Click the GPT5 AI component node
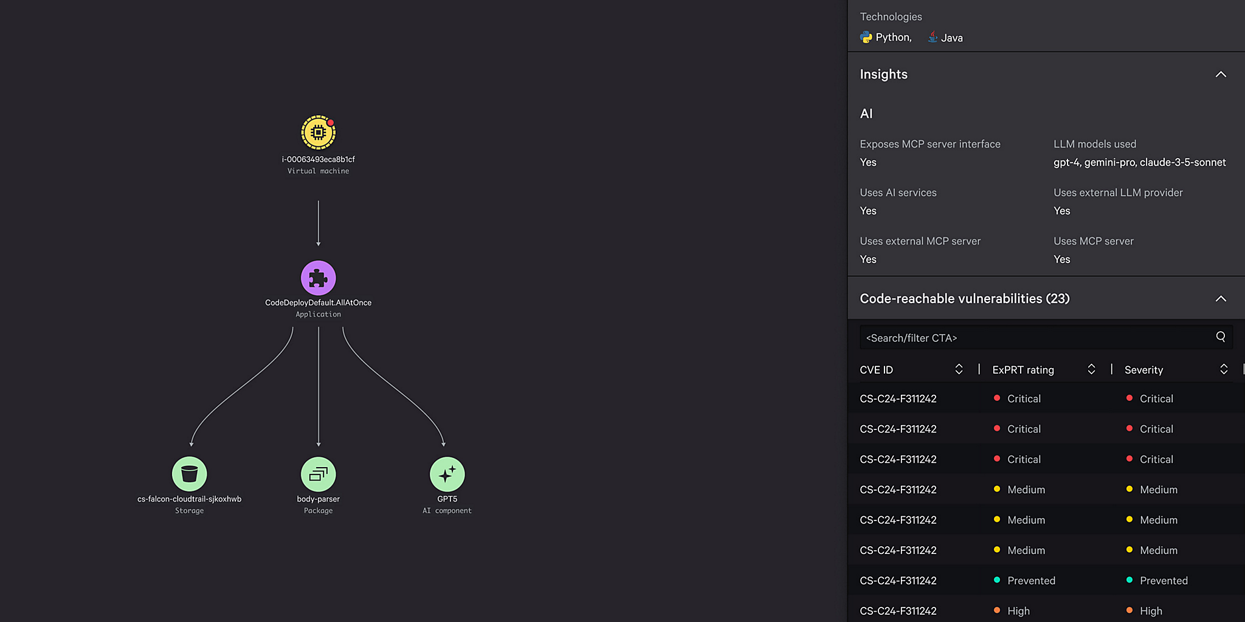 tap(447, 474)
